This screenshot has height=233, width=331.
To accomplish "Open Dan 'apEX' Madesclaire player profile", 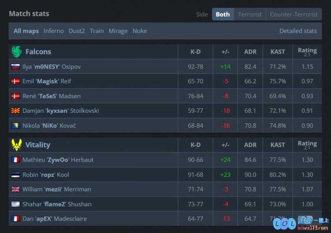I will click(54, 219).
